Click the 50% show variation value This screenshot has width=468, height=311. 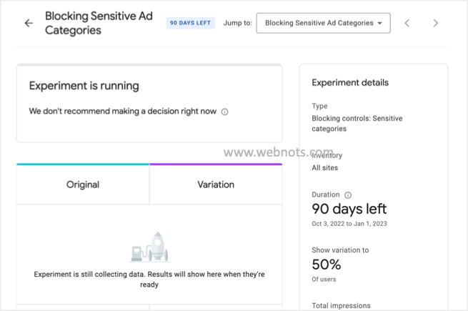pos(327,265)
